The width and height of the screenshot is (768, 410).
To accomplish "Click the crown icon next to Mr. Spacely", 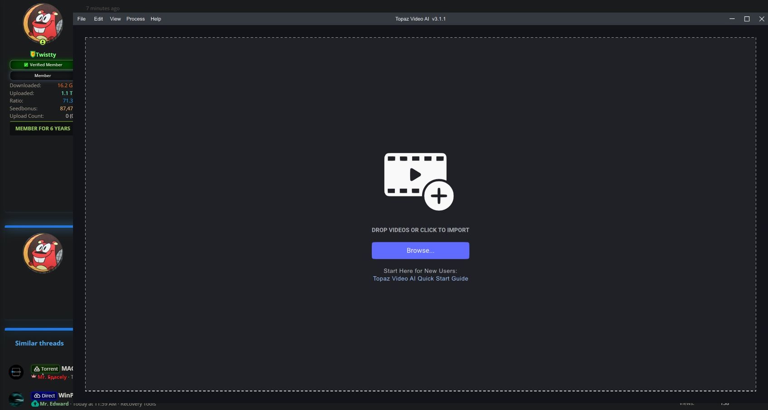I will click(34, 376).
